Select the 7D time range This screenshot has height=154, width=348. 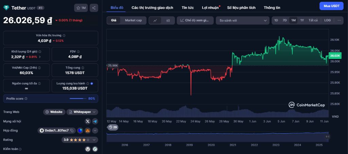(285, 20)
